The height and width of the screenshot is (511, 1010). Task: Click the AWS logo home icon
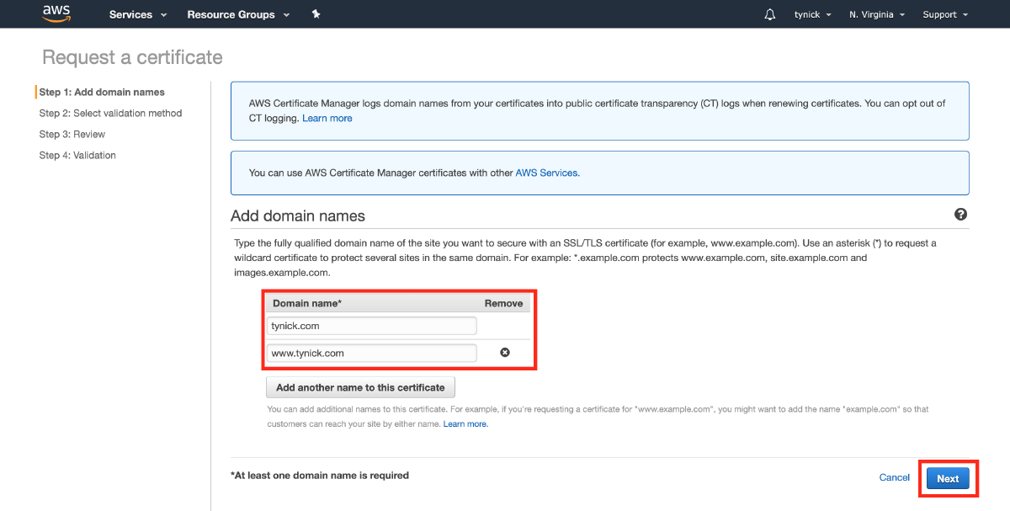click(x=56, y=13)
